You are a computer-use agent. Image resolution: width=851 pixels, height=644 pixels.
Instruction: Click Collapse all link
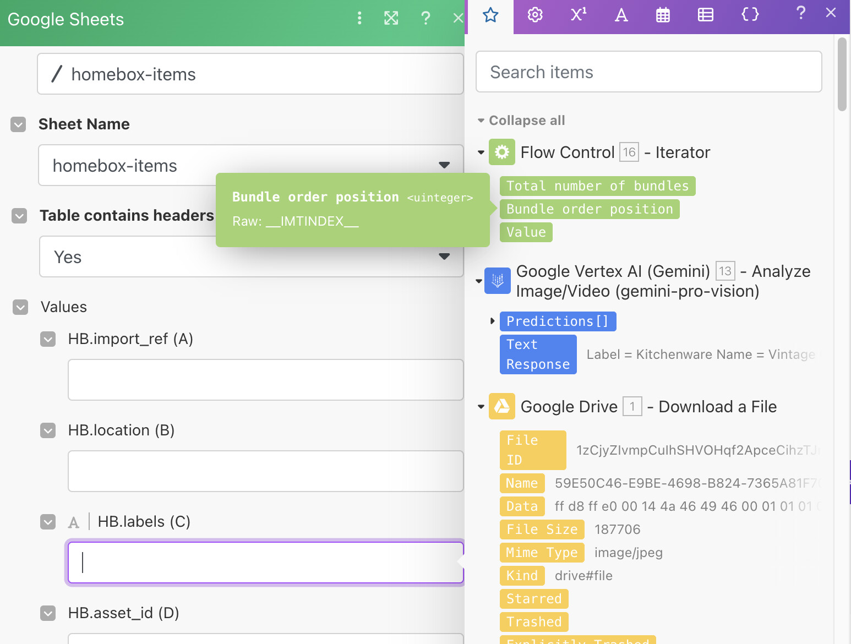pyautogui.click(x=527, y=121)
